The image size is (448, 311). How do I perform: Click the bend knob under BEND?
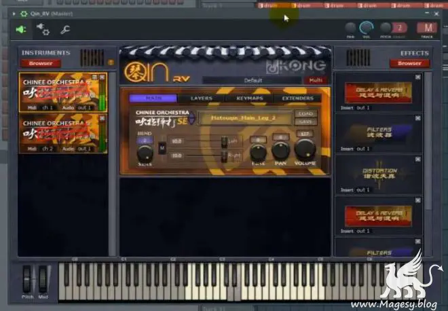tap(145, 153)
